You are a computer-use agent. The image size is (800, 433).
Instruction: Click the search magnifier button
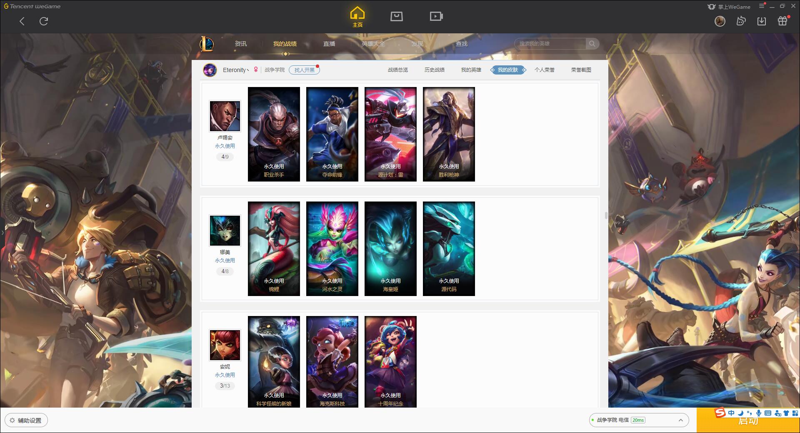click(x=592, y=44)
